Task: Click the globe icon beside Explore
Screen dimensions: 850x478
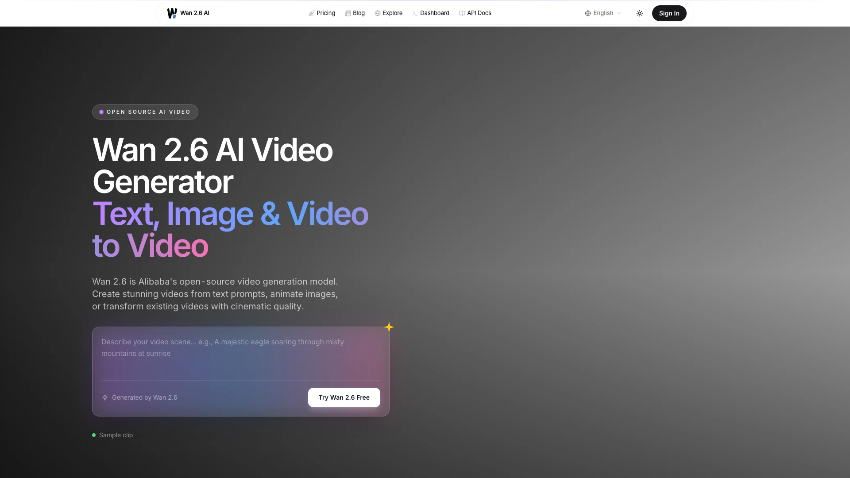Action: 378,13
